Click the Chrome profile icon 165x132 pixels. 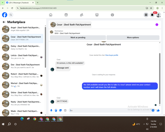pos(157,8)
